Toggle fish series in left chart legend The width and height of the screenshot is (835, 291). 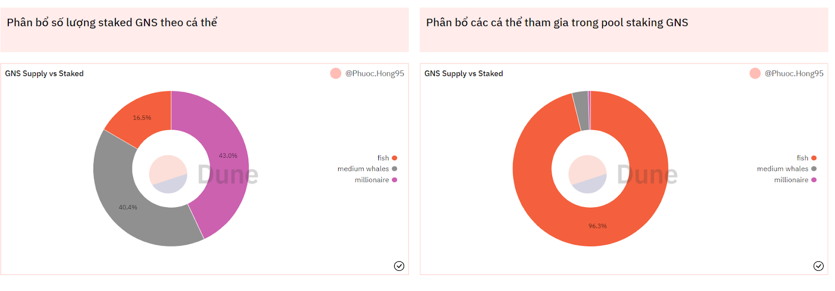[x=387, y=158]
